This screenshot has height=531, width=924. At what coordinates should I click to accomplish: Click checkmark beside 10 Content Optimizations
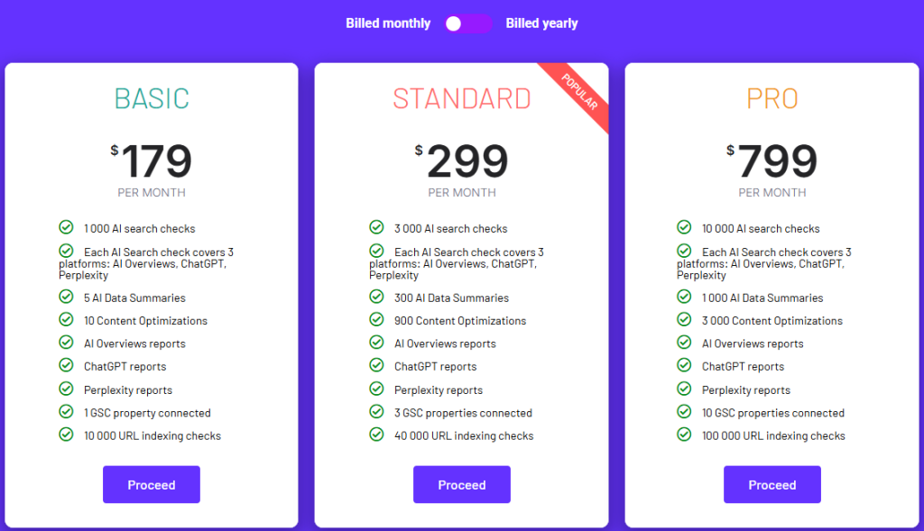click(x=66, y=320)
